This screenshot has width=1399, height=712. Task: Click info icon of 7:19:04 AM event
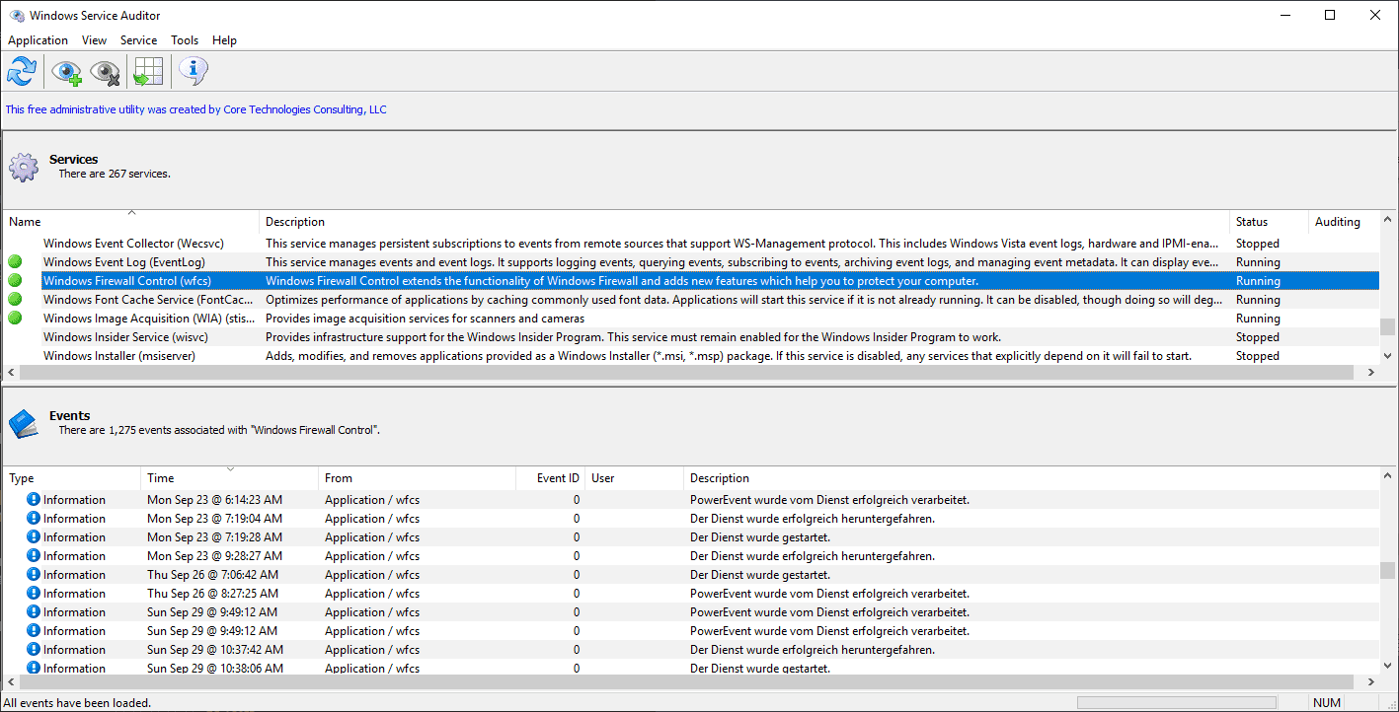[x=34, y=519]
